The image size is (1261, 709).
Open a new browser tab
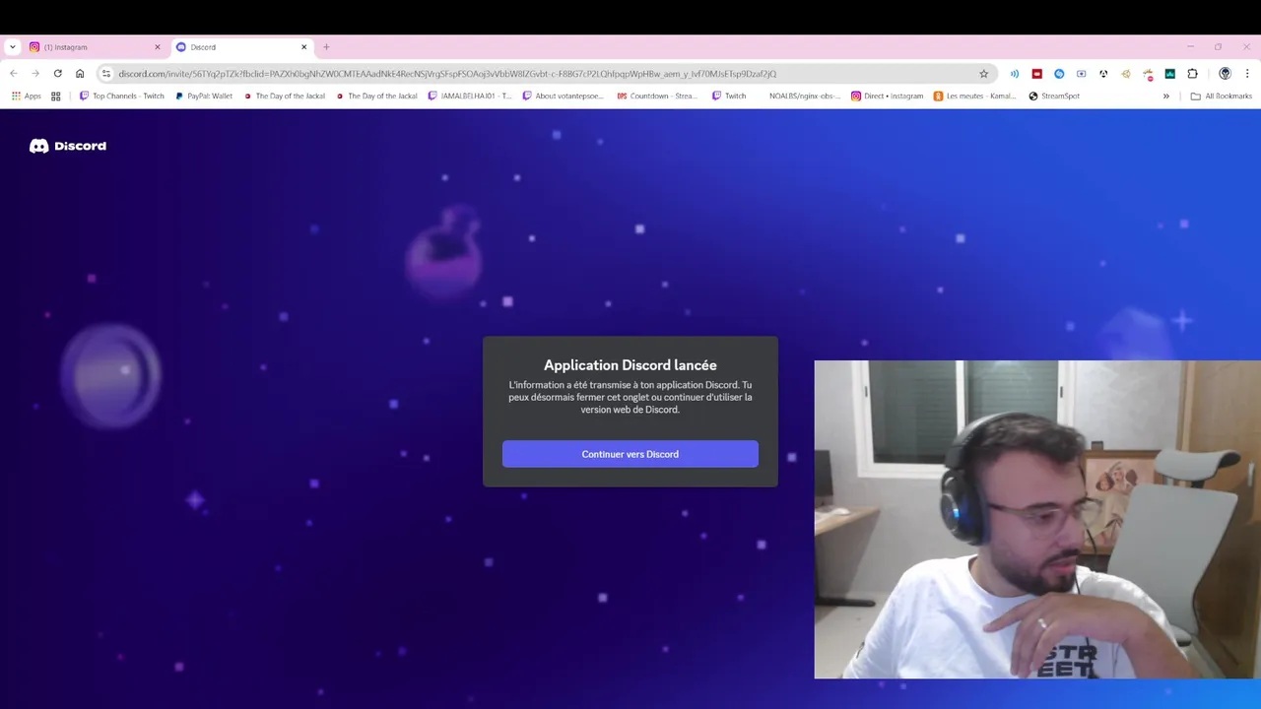pos(326,47)
